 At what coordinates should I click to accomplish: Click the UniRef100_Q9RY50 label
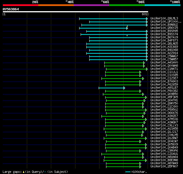(164, 104)
